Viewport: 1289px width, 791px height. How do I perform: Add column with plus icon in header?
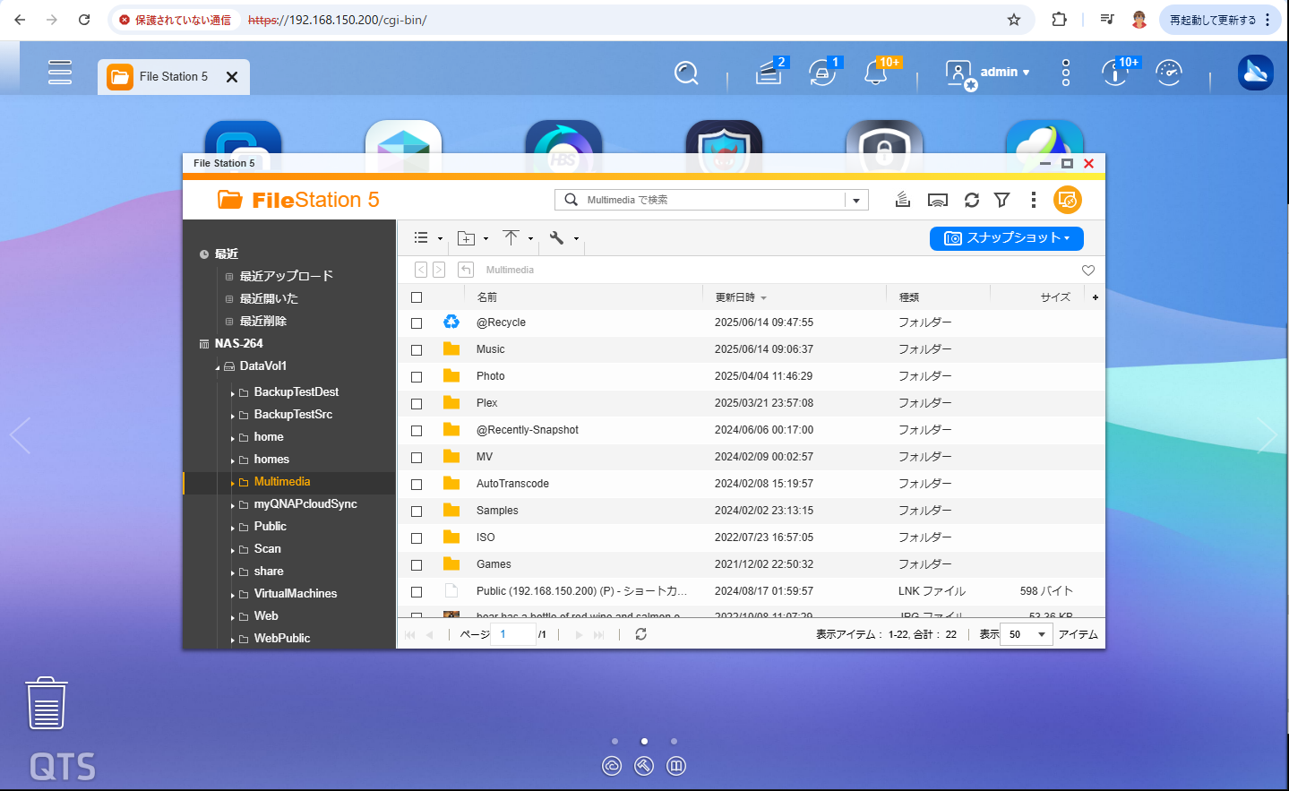click(x=1095, y=297)
